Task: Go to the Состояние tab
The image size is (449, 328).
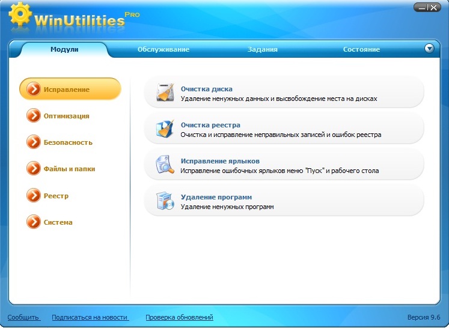Action: click(x=361, y=49)
